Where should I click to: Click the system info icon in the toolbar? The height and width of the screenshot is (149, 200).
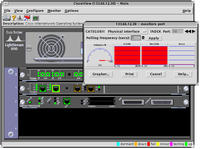click(20, 18)
